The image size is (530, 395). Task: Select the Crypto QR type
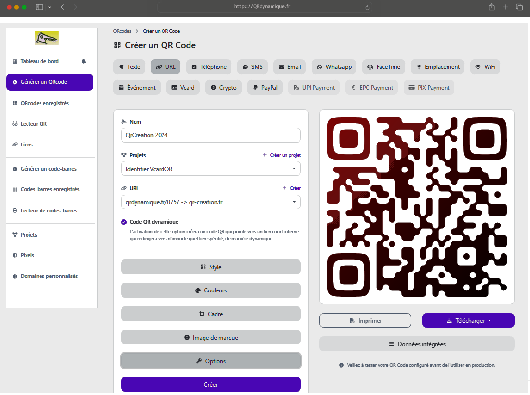(223, 88)
